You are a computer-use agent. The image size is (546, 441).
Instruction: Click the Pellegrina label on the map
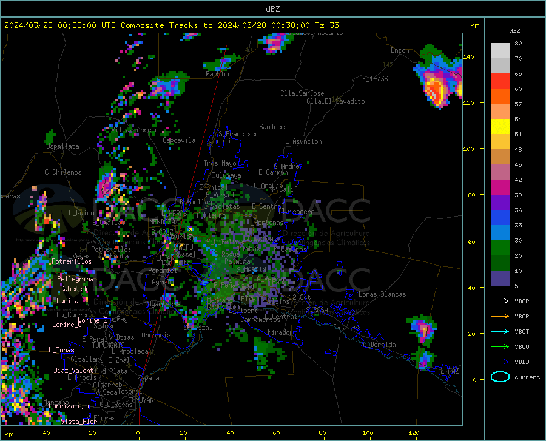tap(76, 279)
